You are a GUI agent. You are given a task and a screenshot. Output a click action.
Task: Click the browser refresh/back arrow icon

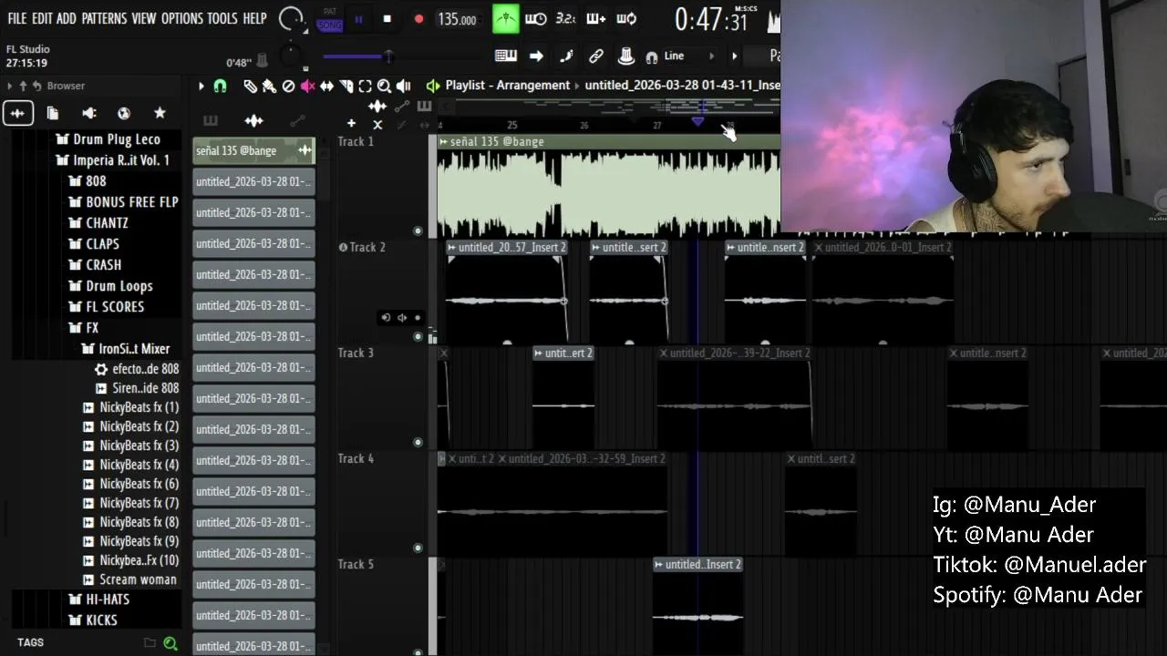[x=36, y=86]
